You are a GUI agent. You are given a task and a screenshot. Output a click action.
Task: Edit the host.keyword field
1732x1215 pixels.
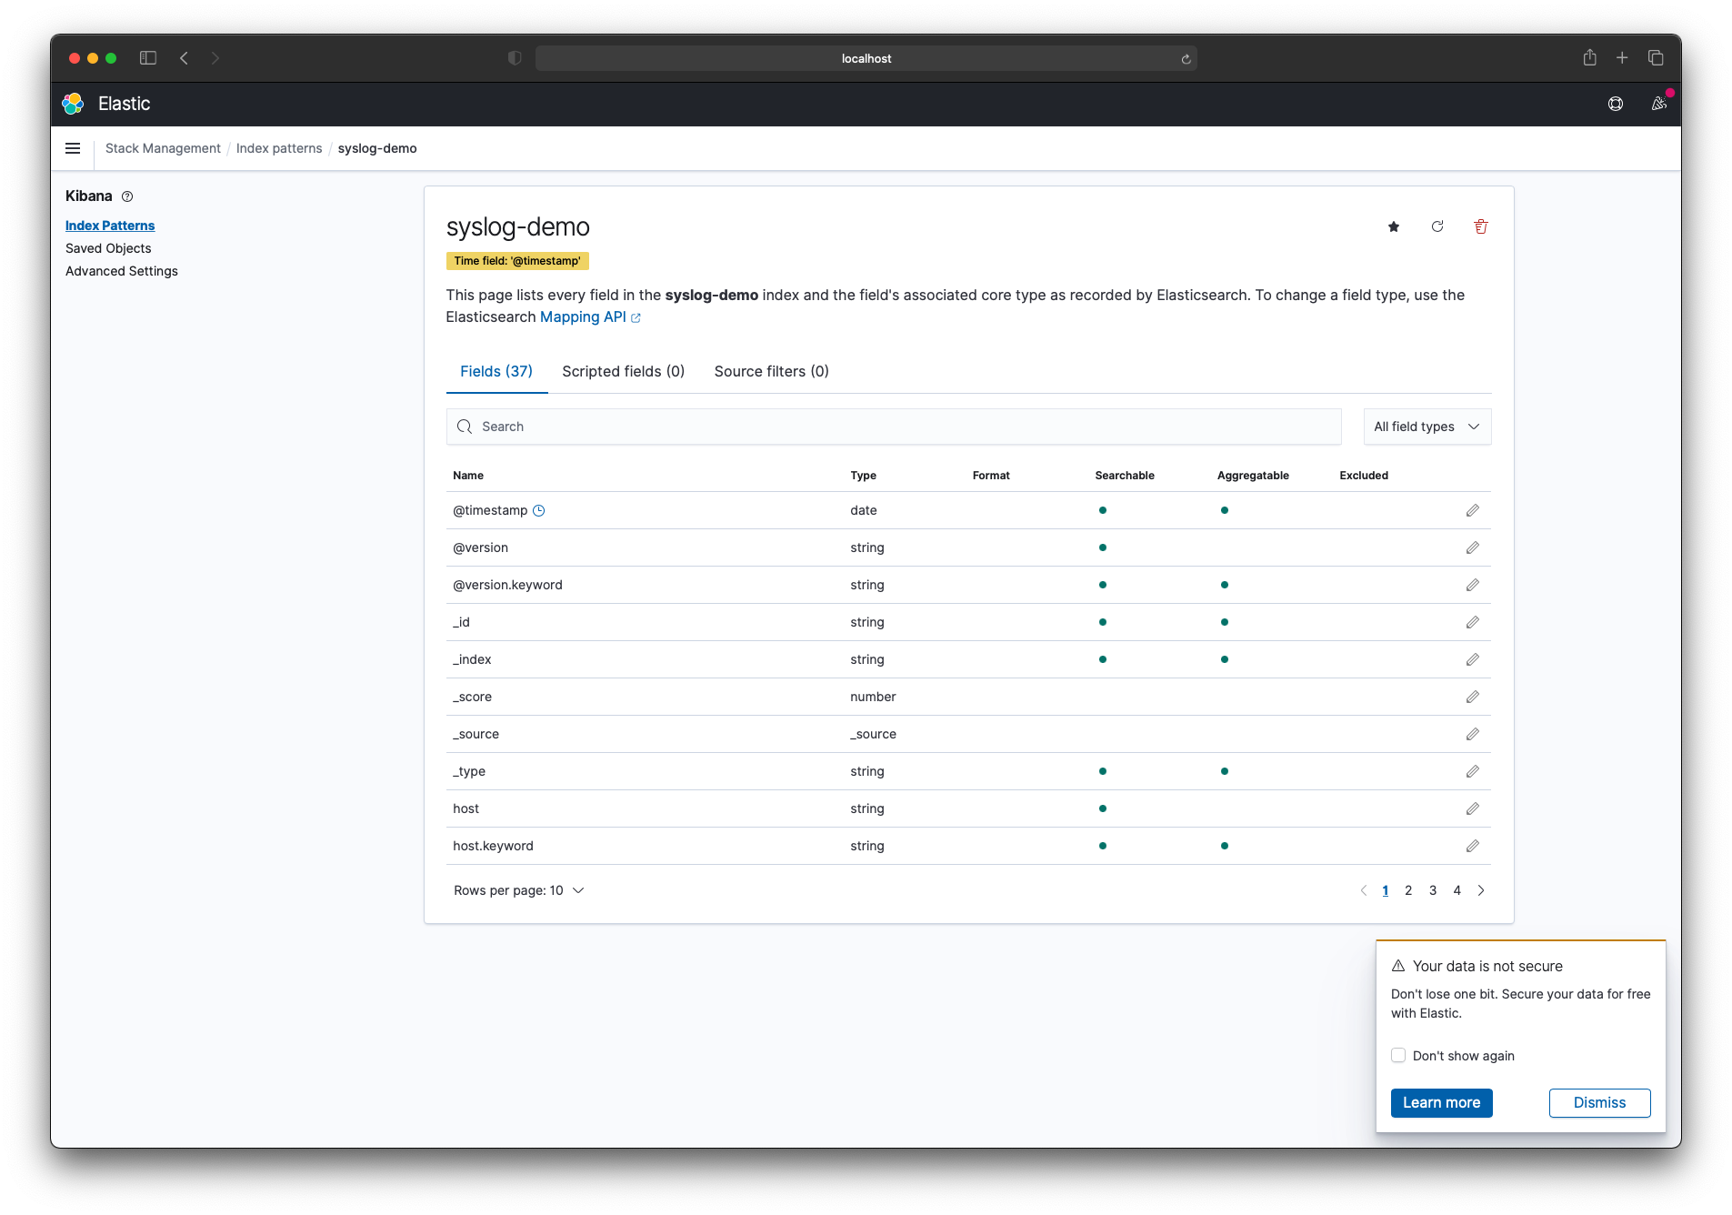tap(1473, 846)
